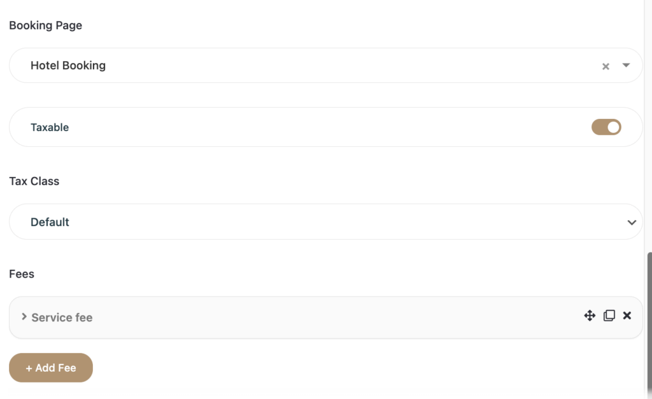Image resolution: width=652 pixels, height=399 pixels.
Task: Click the Tax Class chevron arrow
Action: tap(632, 222)
